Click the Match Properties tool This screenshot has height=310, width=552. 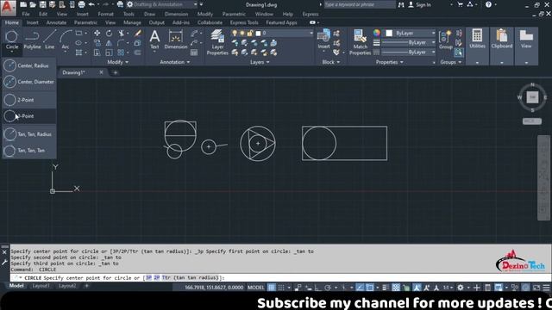click(x=360, y=42)
